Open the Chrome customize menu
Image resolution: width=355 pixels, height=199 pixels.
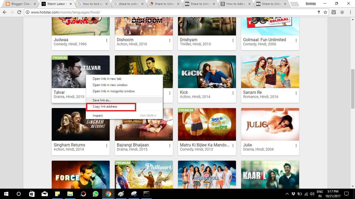[x=350, y=12]
